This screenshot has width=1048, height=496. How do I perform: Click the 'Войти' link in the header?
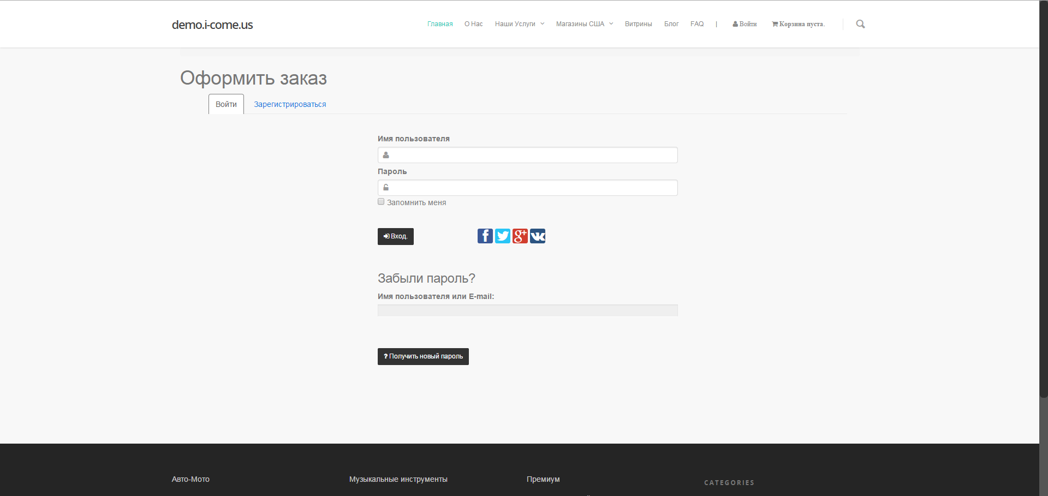pos(745,24)
